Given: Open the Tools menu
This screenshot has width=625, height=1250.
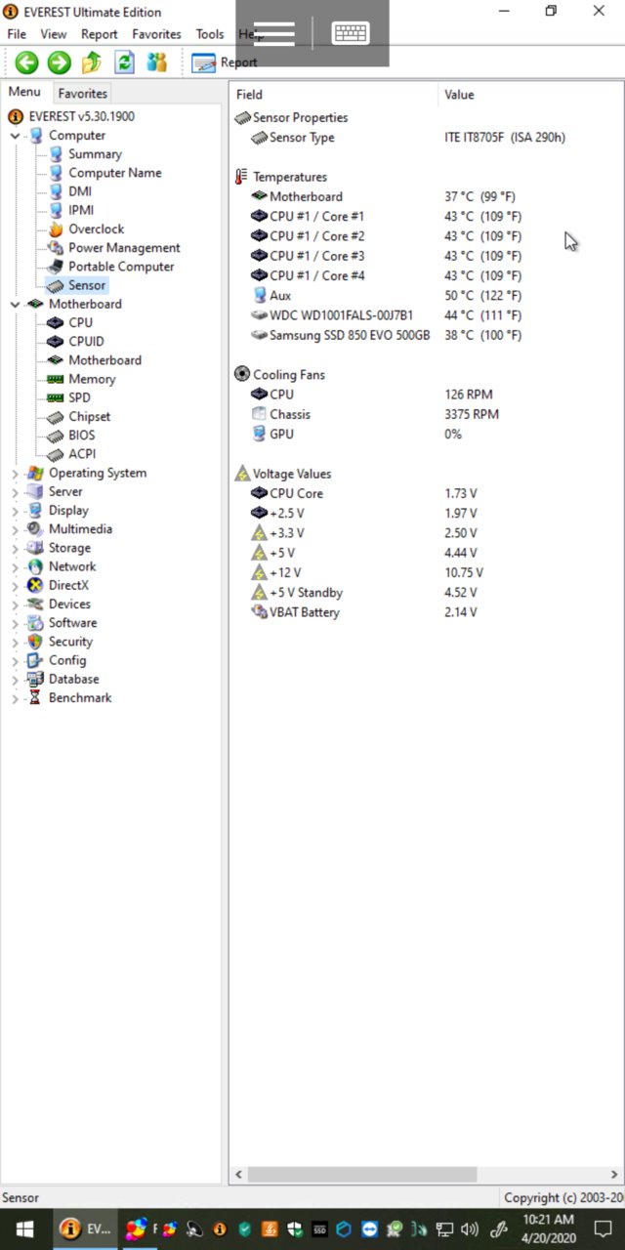Looking at the screenshot, I should pos(210,34).
